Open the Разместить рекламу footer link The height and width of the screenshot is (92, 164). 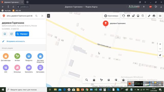(105, 86)
